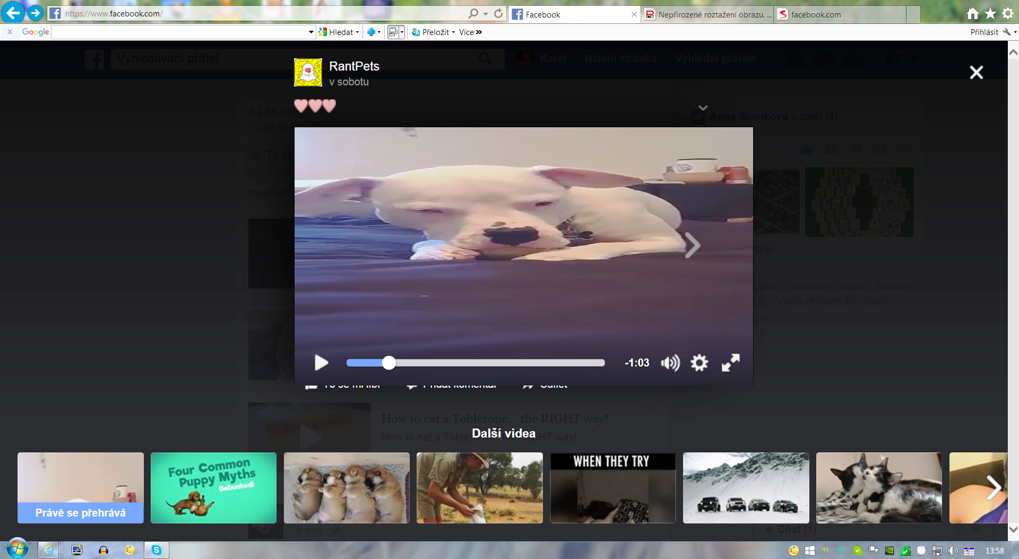
Task: Refresh the current page
Action: 498,13
